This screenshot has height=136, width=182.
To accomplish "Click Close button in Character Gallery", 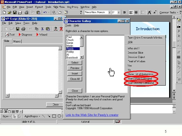I will tap(75, 91).
